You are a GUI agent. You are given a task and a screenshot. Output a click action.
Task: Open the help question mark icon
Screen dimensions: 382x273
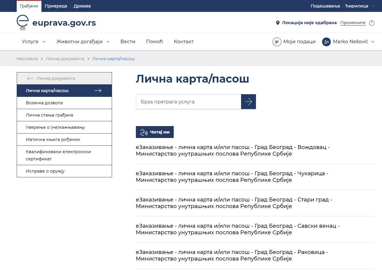click(371, 23)
